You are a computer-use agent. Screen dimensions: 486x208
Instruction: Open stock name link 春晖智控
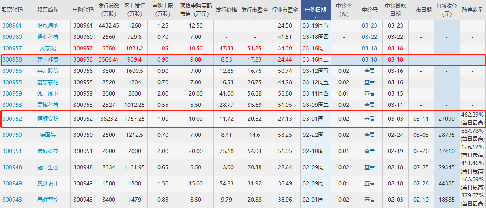coord(47,200)
